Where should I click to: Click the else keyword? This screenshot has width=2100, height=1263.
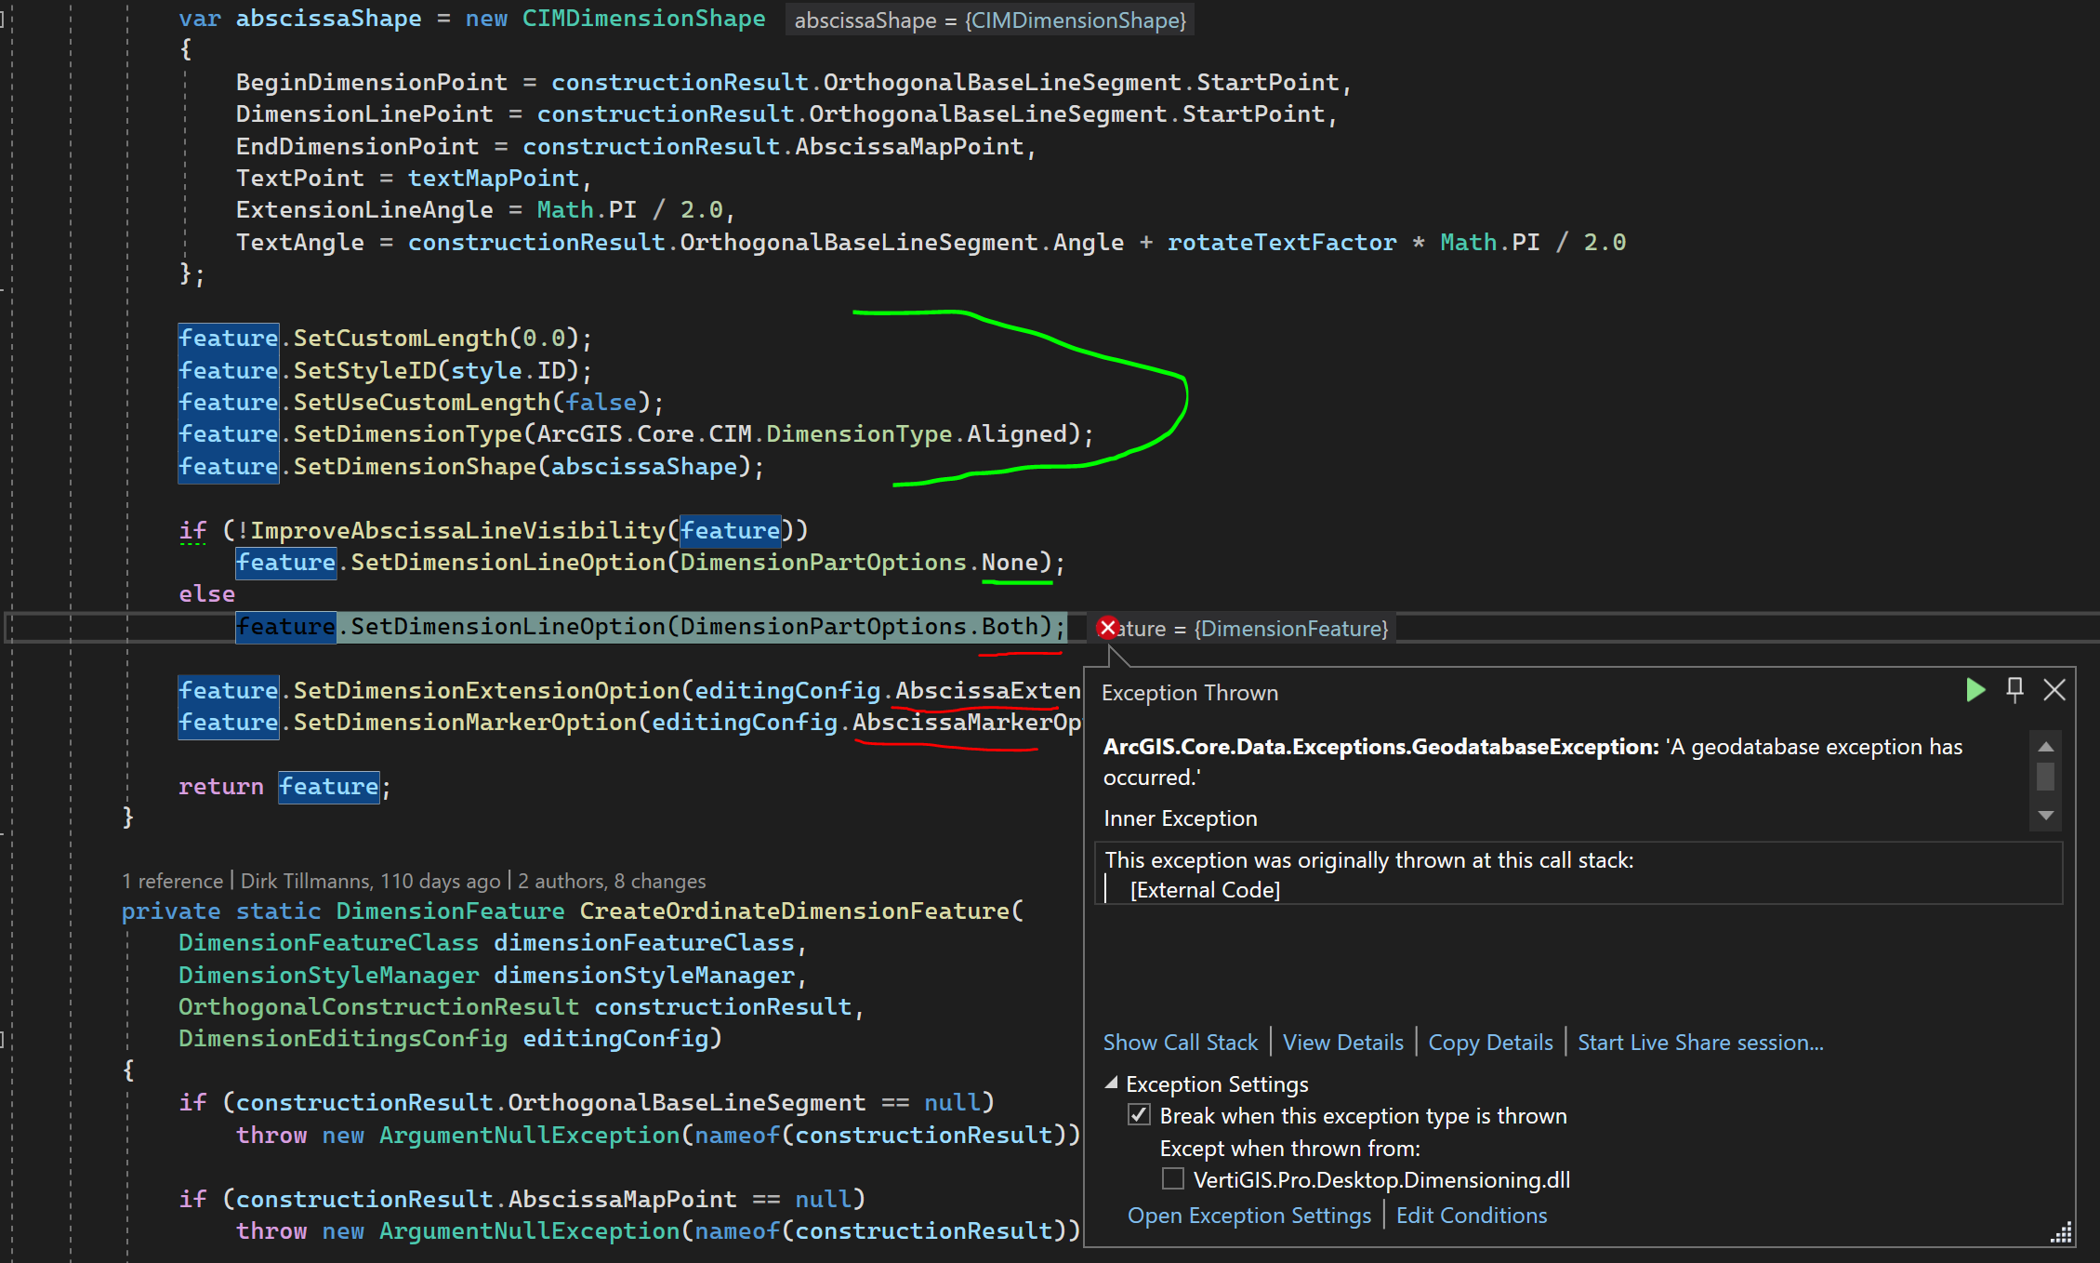point(206,594)
